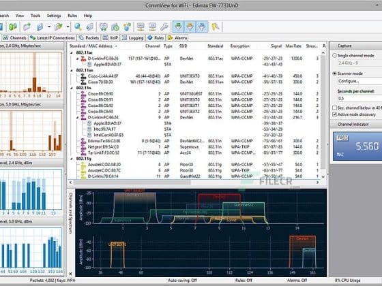
Task: Select the Single channel mode radio button
Action: (x=335, y=56)
